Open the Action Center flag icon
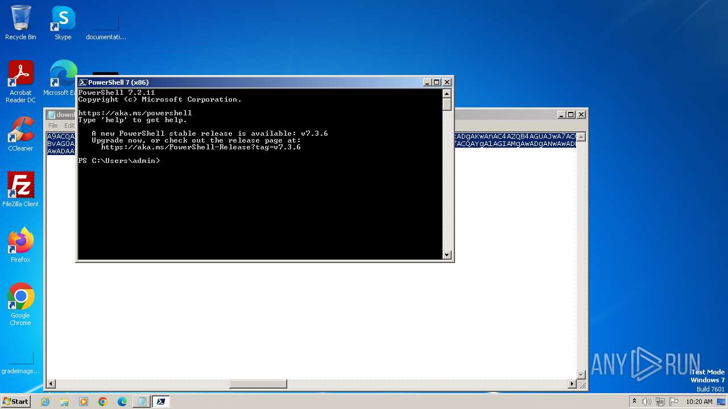The height and width of the screenshot is (409, 728). 674,402
